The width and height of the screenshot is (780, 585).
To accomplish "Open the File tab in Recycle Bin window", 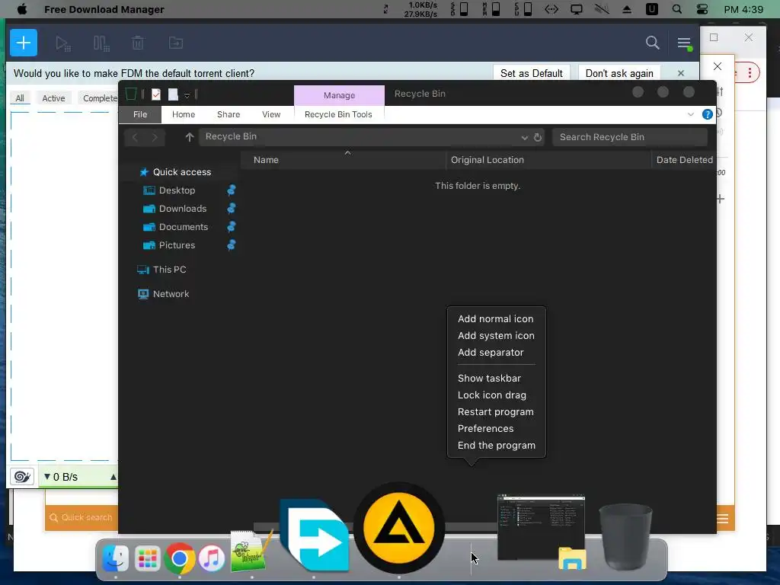I will click(140, 114).
